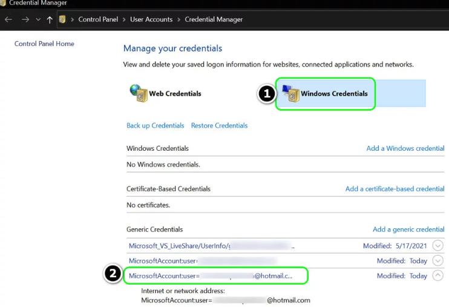Viewport: 449px width, 307px height.
Task: Open the Microsoft_VS_LiveShare/UserInfo credential entry
Action: (211, 246)
